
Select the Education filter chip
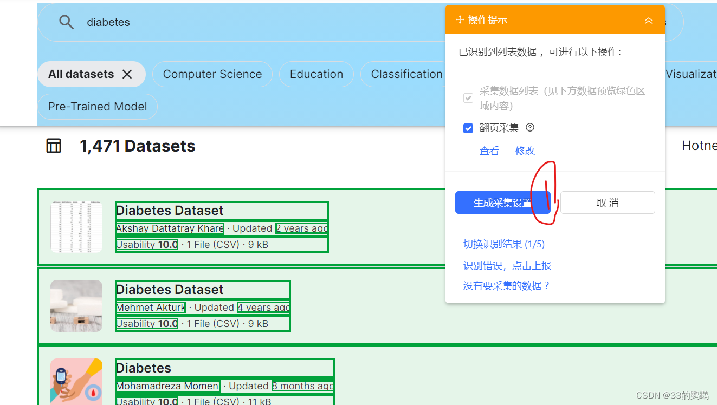(x=316, y=74)
